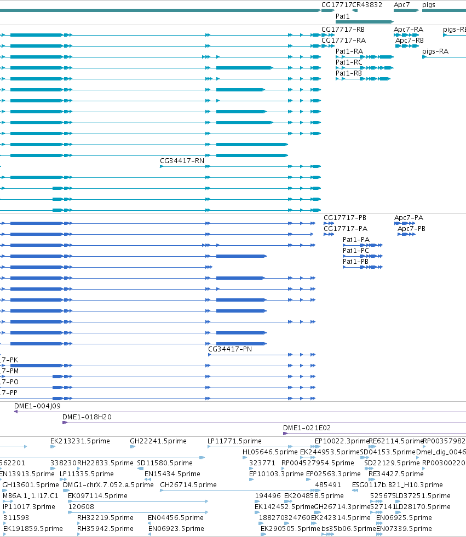Click EST label GH26714.5prime
This screenshot has height=537, width=466.
(188, 485)
